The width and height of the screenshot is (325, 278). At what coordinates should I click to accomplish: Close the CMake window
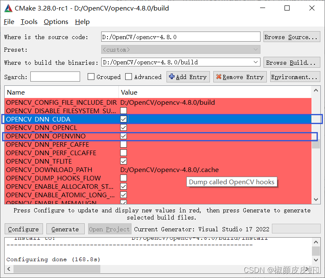(x=312, y=8)
